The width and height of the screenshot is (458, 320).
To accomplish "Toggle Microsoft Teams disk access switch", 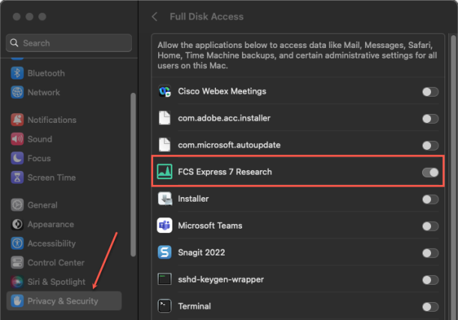I will pyautogui.click(x=430, y=226).
